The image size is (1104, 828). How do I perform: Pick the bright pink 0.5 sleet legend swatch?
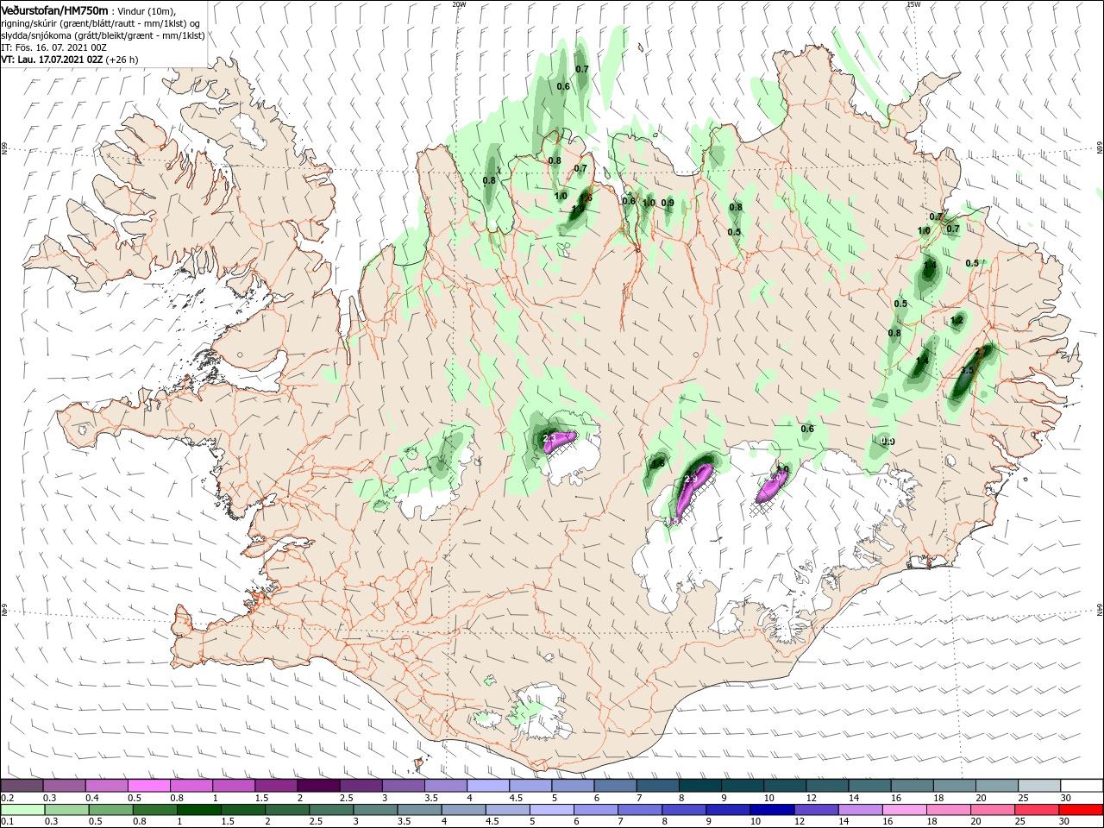tap(148, 786)
